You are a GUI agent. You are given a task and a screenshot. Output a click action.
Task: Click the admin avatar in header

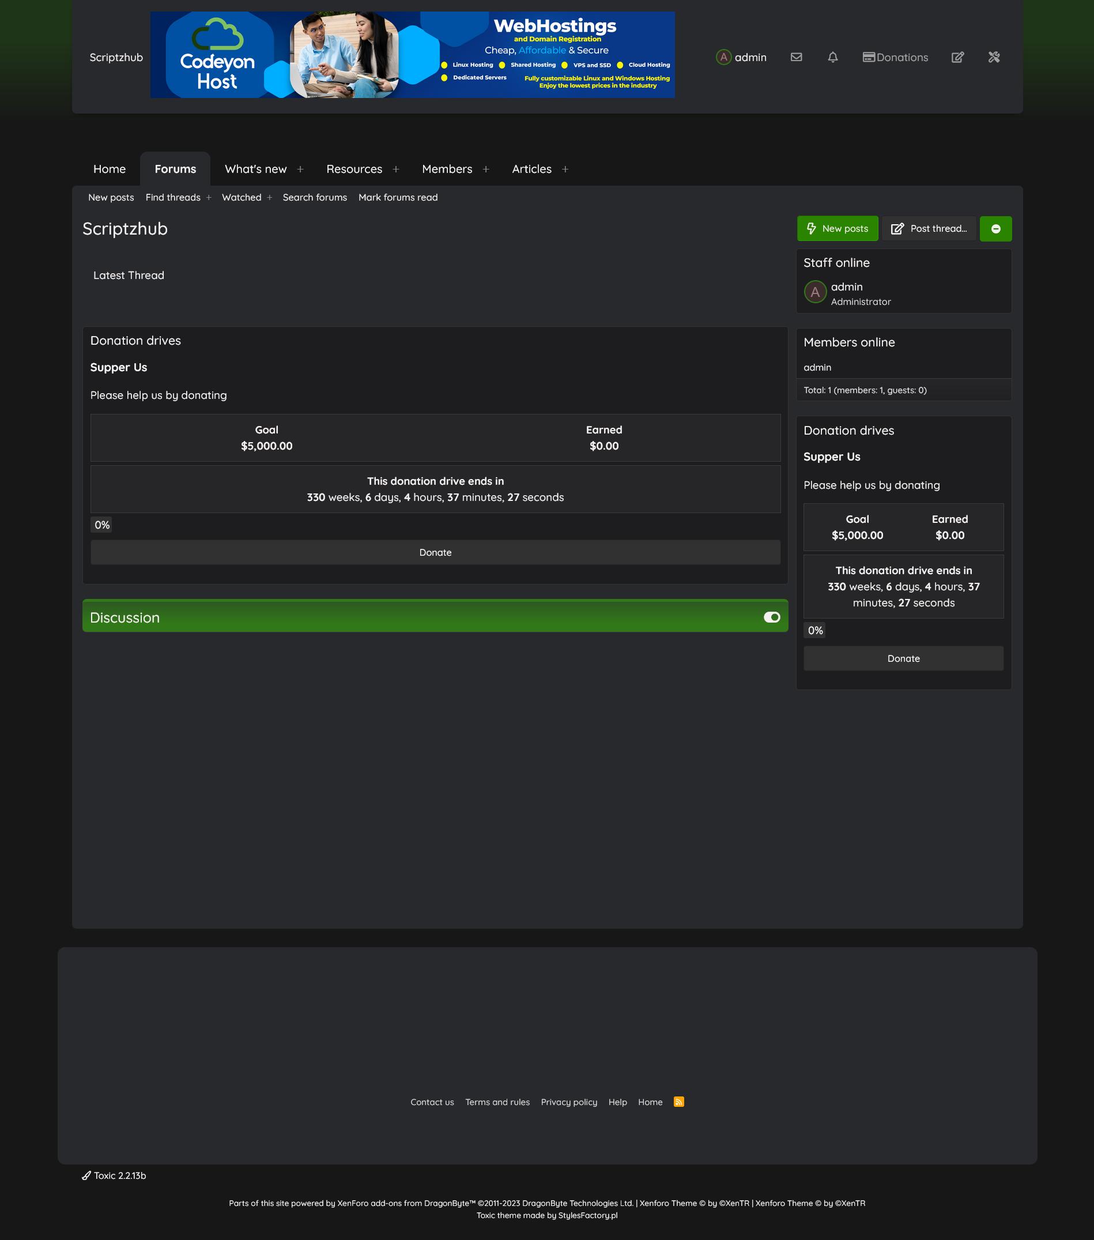coord(723,57)
